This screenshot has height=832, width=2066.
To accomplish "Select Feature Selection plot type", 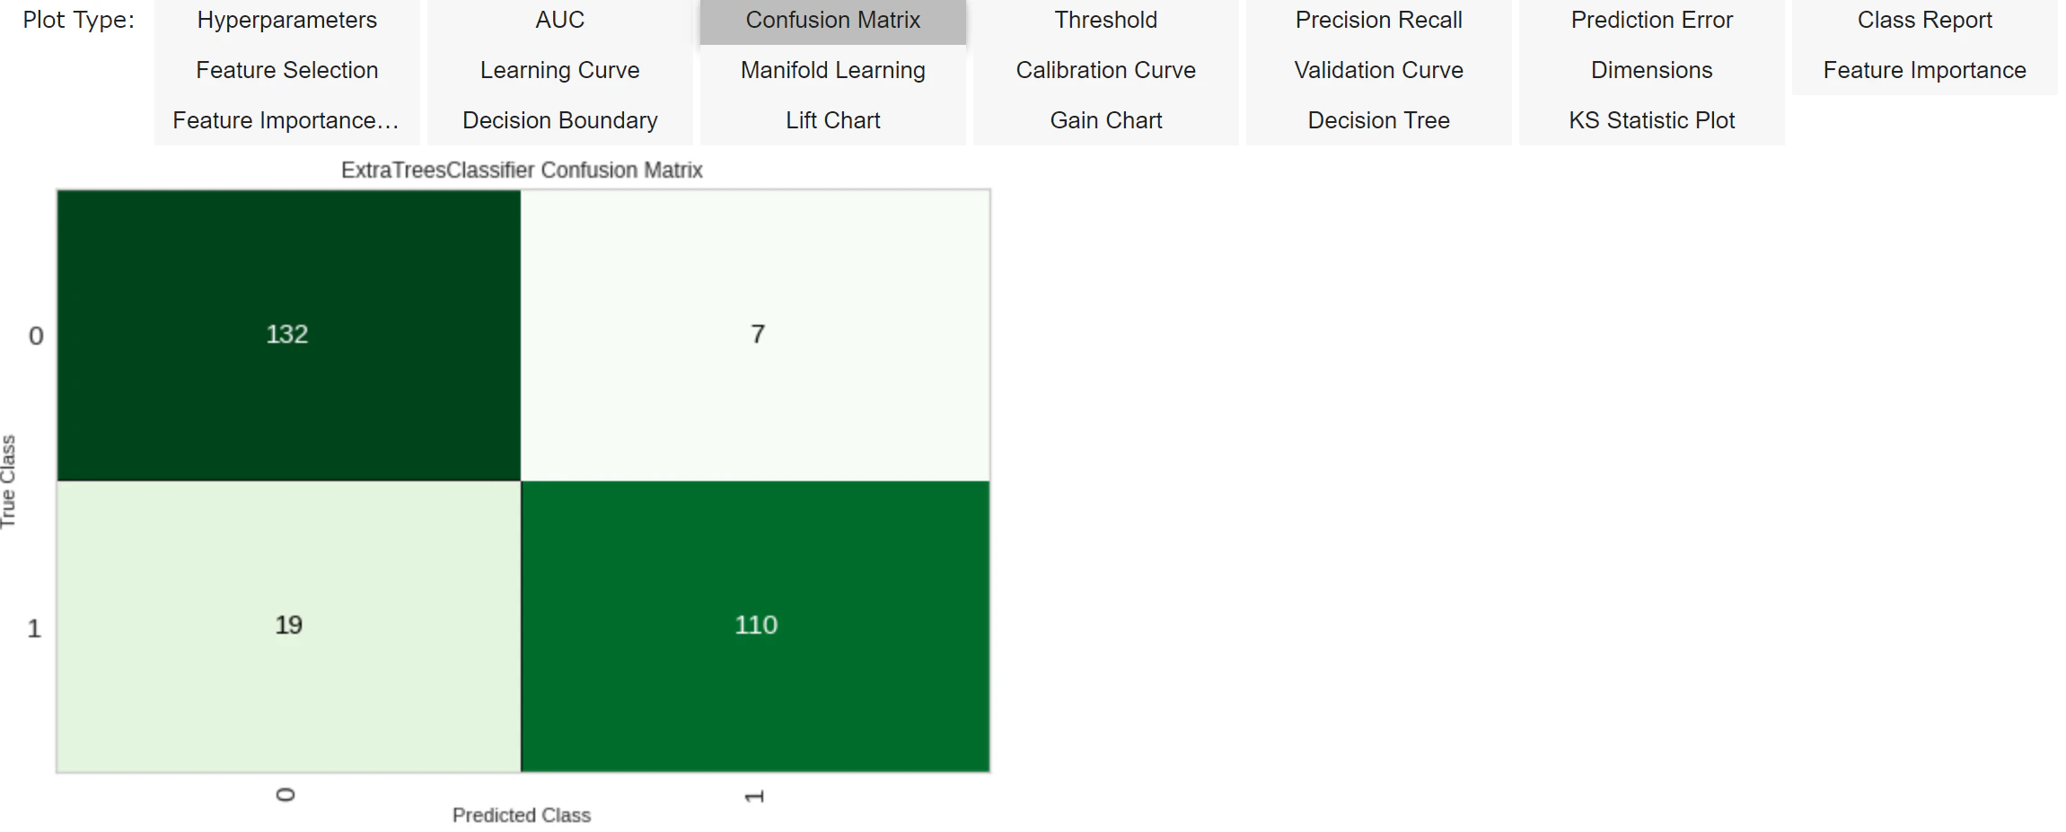I will tap(287, 70).
